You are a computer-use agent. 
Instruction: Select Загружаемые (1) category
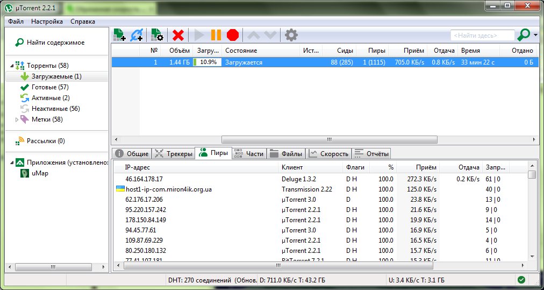click(x=57, y=76)
